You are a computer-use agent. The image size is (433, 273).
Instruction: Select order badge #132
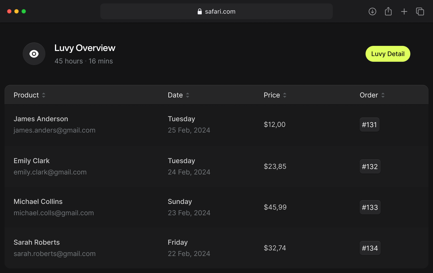coord(370,167)
